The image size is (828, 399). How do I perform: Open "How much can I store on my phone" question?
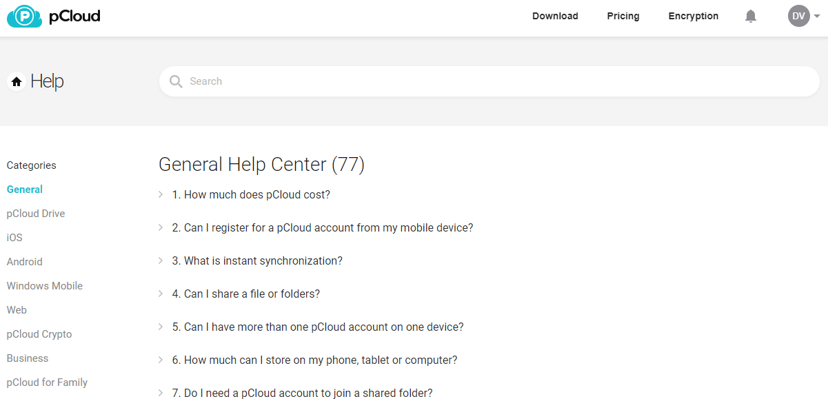[x=314, y=360]
